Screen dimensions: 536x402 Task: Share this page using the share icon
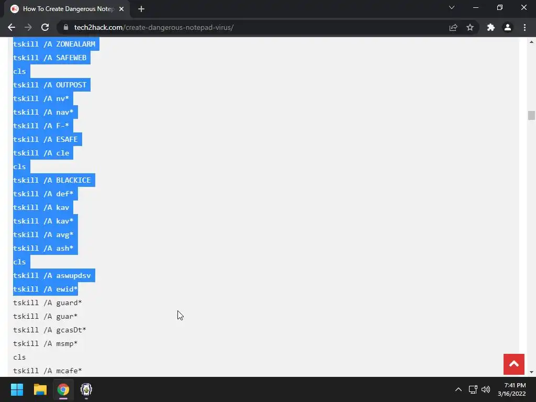[x=453, y=27]
